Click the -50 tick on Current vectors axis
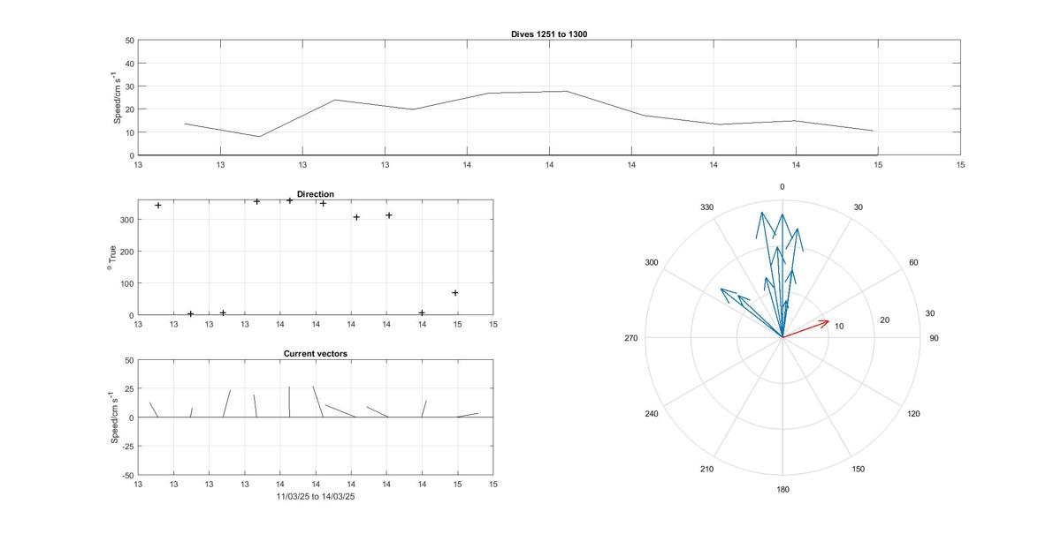This screenshot has width=1061, height=534. coord(126,475)
